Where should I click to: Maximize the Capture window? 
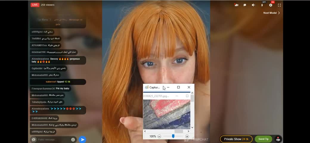coord(179,87)
